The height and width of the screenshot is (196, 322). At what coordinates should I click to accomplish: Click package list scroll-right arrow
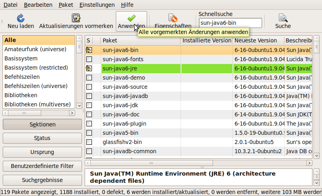309,163
